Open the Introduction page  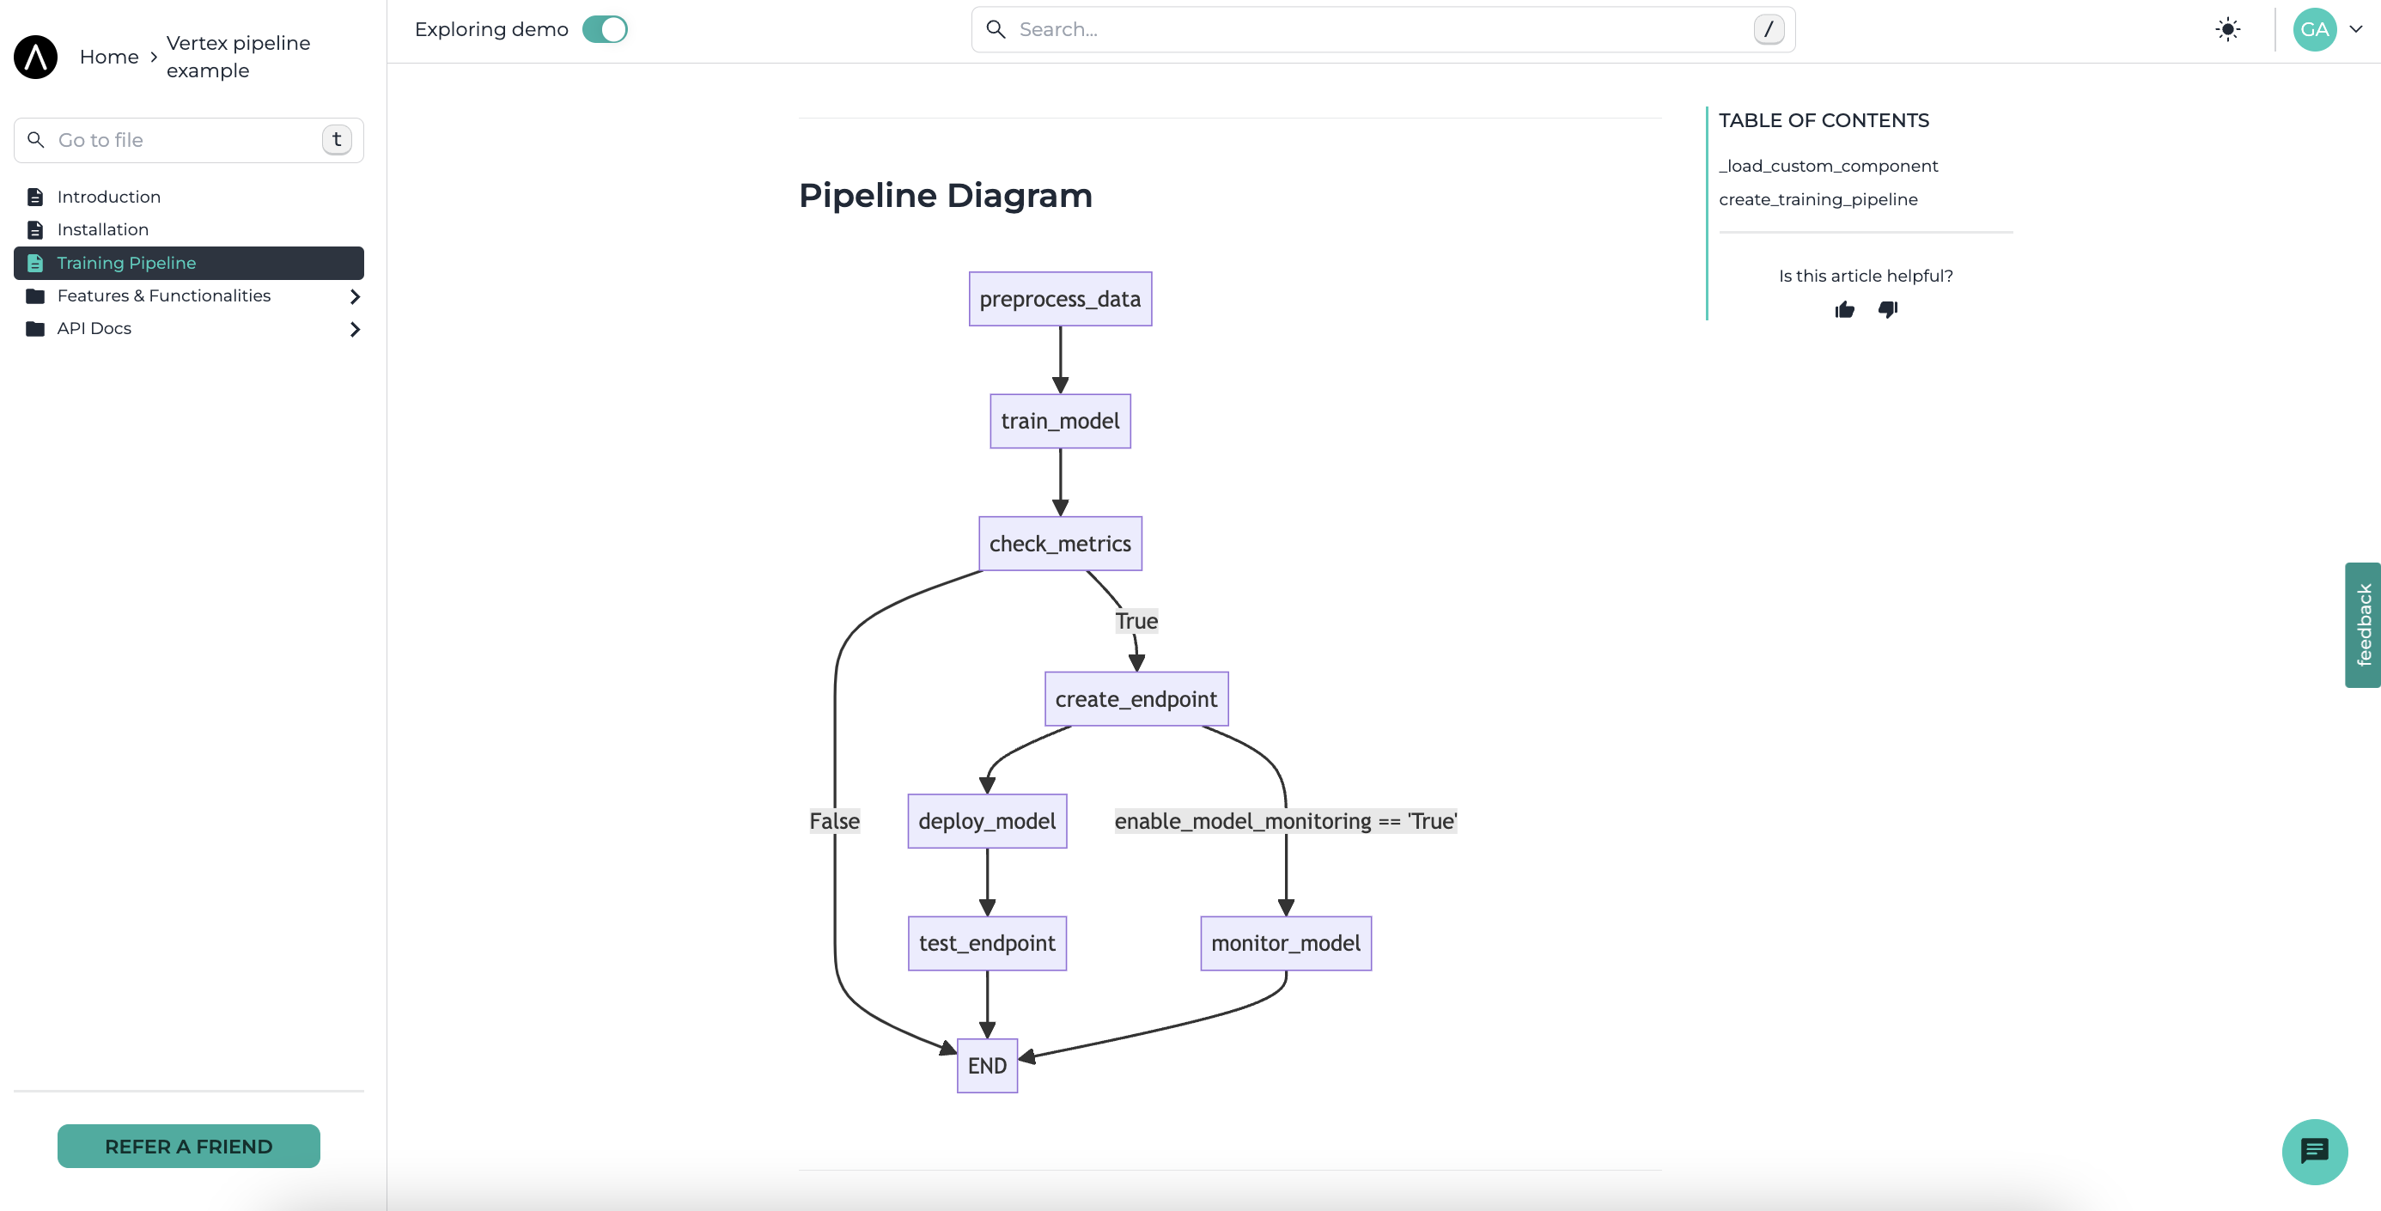[x=109, y=197]
